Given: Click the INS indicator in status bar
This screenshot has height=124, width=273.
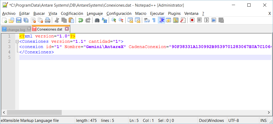Looking at the screenshot, I should 263,121.
